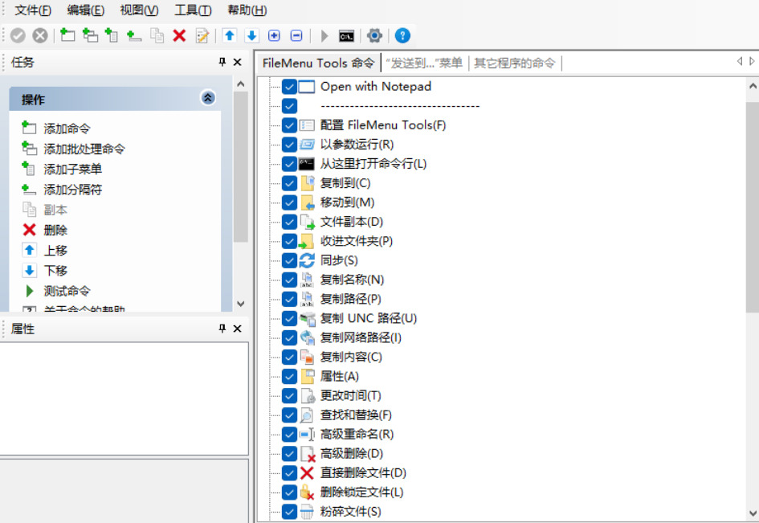Screen dimensions: 759x523
Task: Click the collapse all minus toolbar icon
Action: pos(296,35)
